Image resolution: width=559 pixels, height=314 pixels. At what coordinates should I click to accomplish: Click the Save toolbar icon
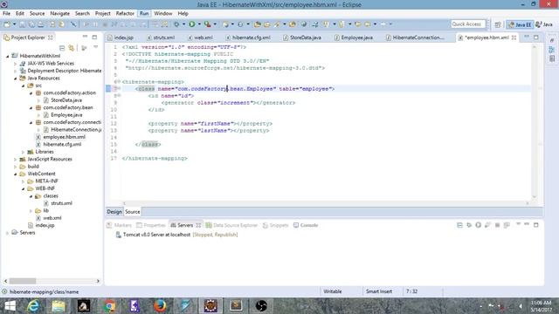coord(23,24)
